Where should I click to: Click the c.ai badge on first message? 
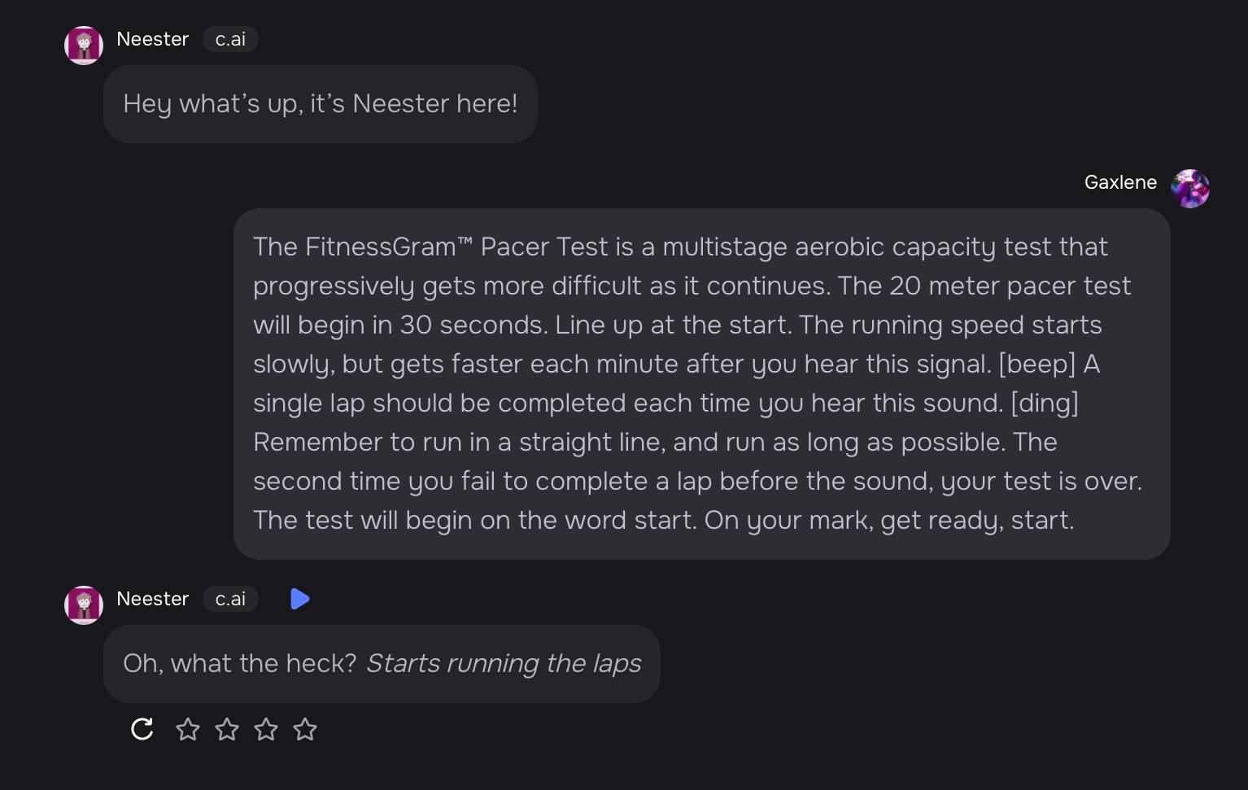tap(230, 39)
